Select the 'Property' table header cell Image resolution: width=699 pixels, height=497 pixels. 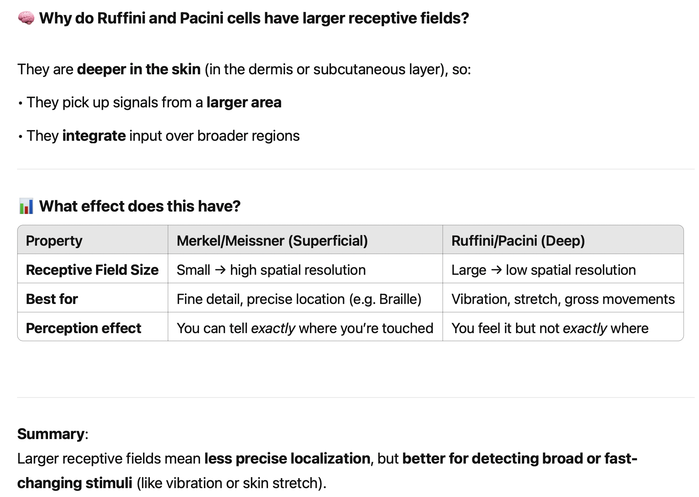(x=54, y=241)
